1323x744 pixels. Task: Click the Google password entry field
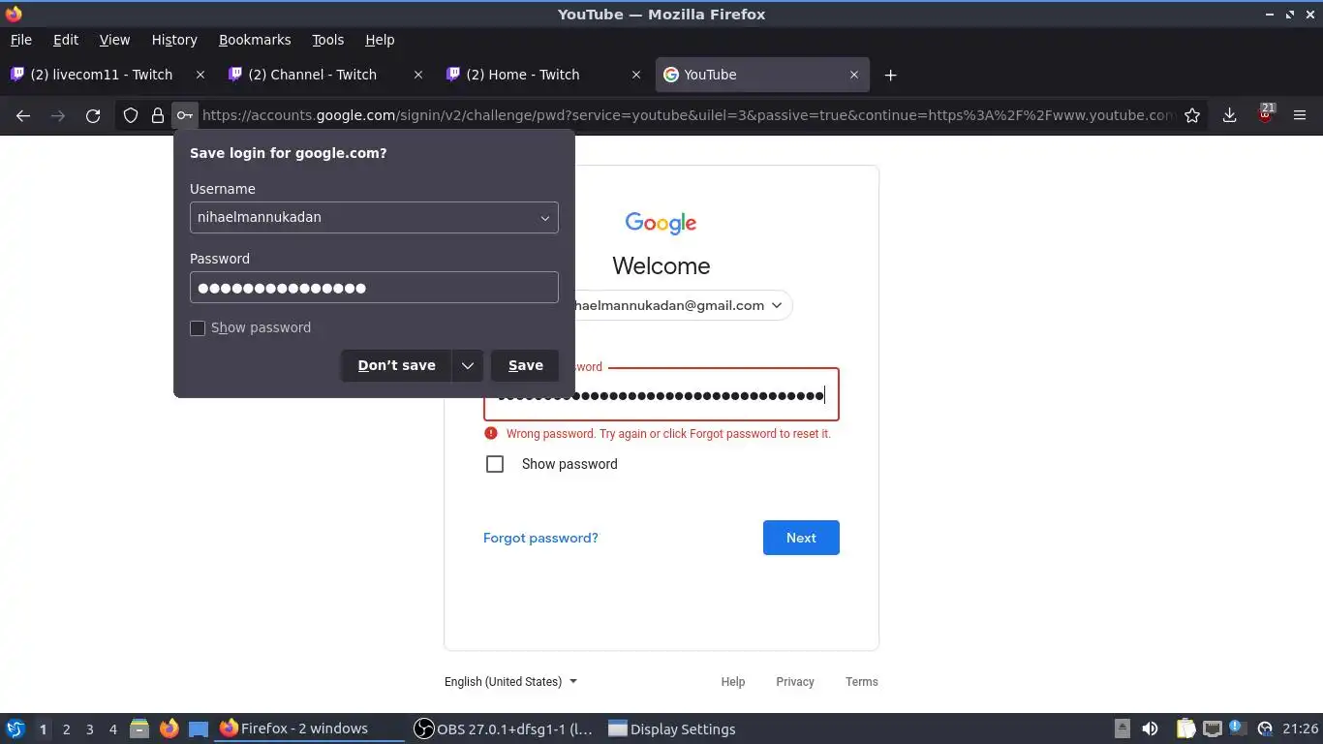661,394
